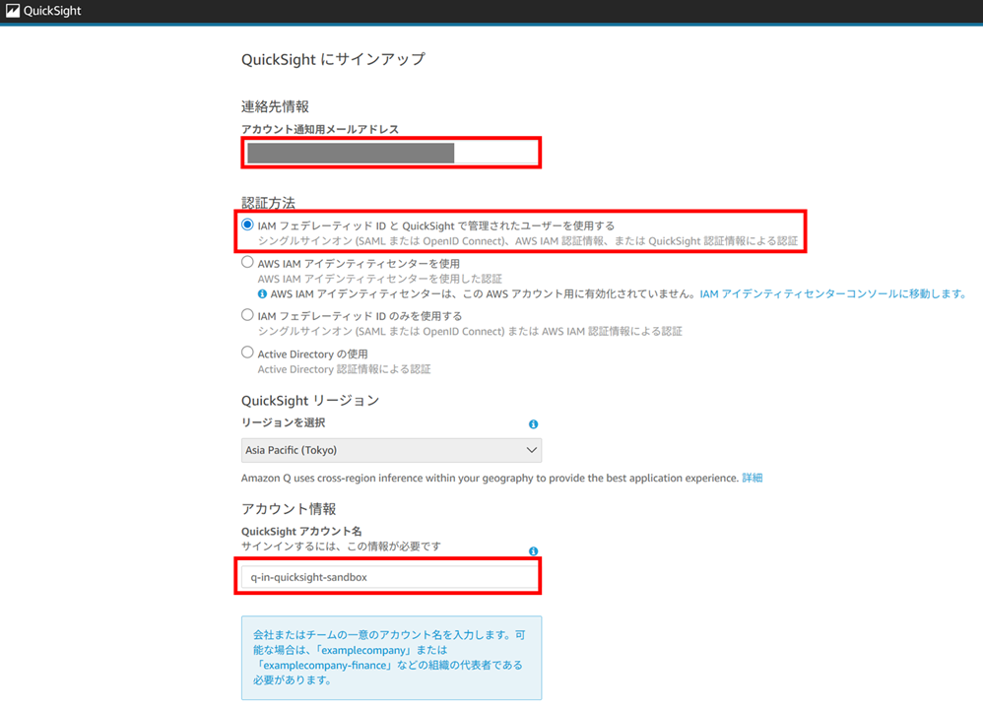The height and width of the screenshot is (709, 983).
Task: Click the QuickSight にサインアップ heading
Action: click(334, 59)
